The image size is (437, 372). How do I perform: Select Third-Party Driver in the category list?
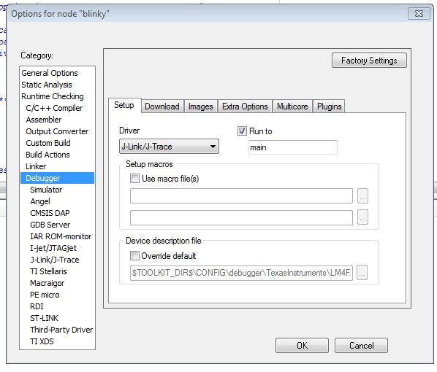click(57, 330)
